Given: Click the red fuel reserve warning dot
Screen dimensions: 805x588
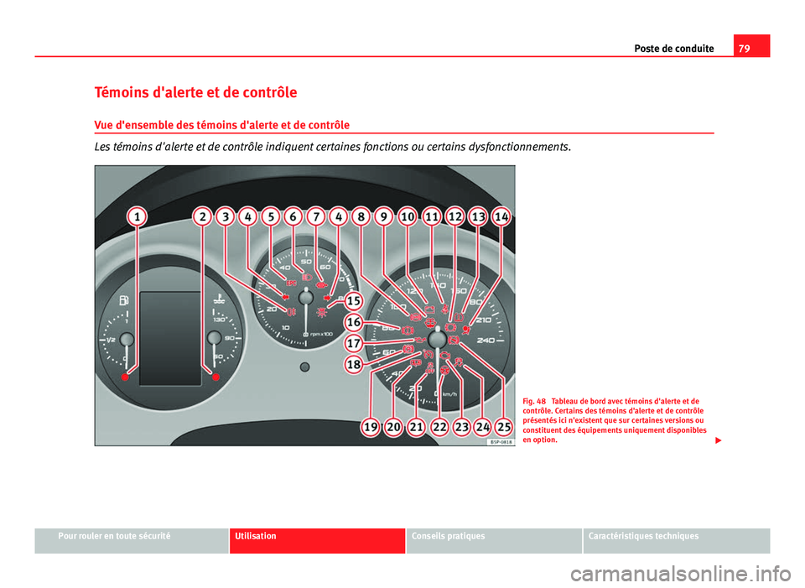Looking at the screenshot, I should tap(125, 377).
